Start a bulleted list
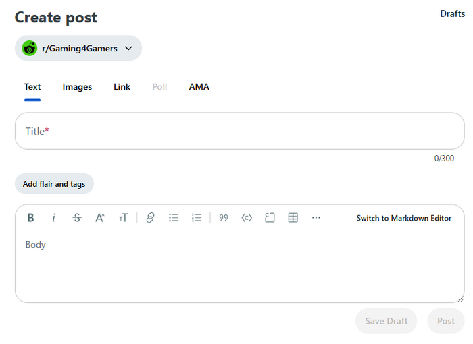Viewport: 473px width, 344px height. pos(174,218)
